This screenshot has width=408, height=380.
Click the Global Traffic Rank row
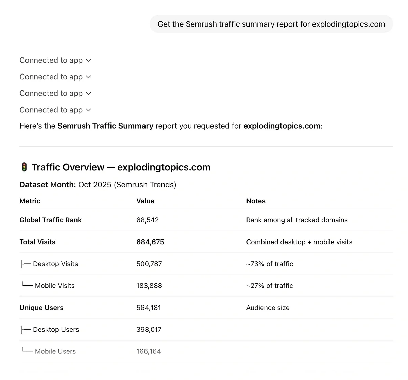click(x=50, y=220)
